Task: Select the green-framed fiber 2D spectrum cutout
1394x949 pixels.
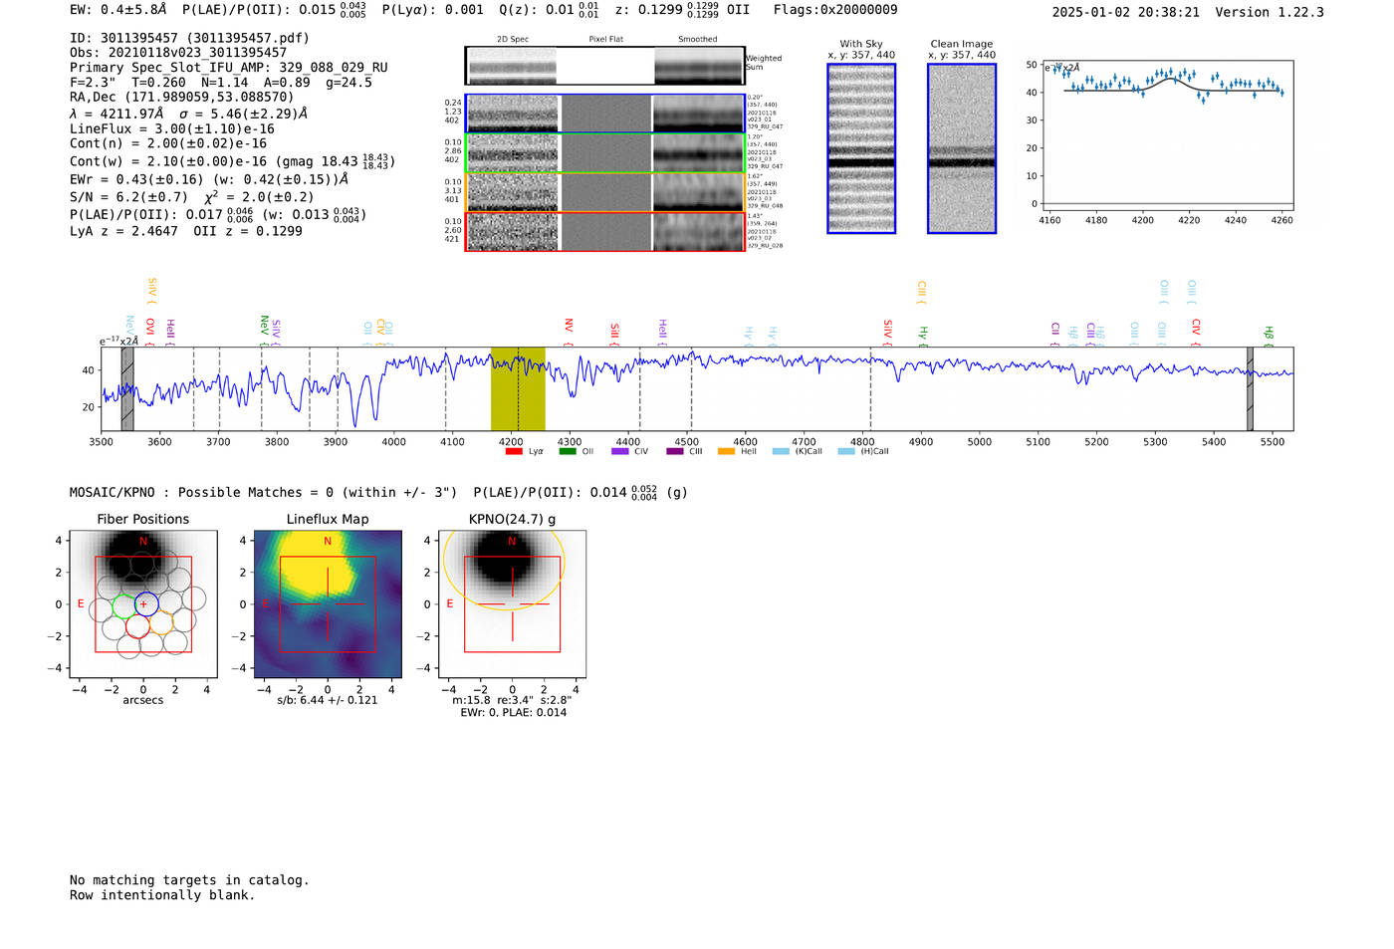Action: click(x=604, y=153)
